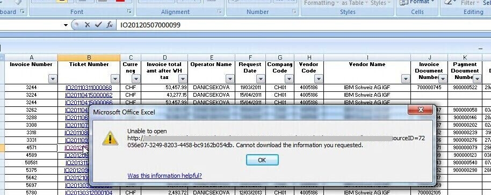Screen dimensions: 491x195
Task: Open the Number dialog box launcher
Action: tap(294, 12)
